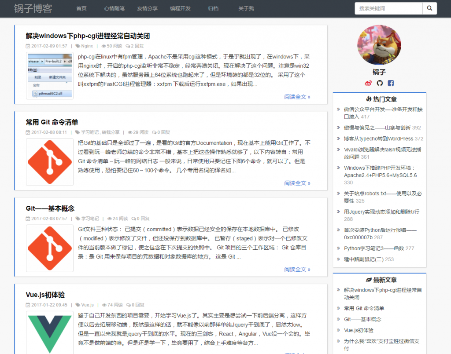This screenshot has height=354, width=451.
Task: Click the 2017-01-22 09:45 post date
Action: pyautogui.click(x=49, y=305)
